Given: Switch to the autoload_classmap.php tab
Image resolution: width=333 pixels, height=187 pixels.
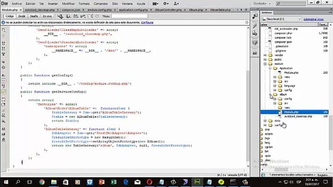Looking at the screenshot, I should [40, 10].
